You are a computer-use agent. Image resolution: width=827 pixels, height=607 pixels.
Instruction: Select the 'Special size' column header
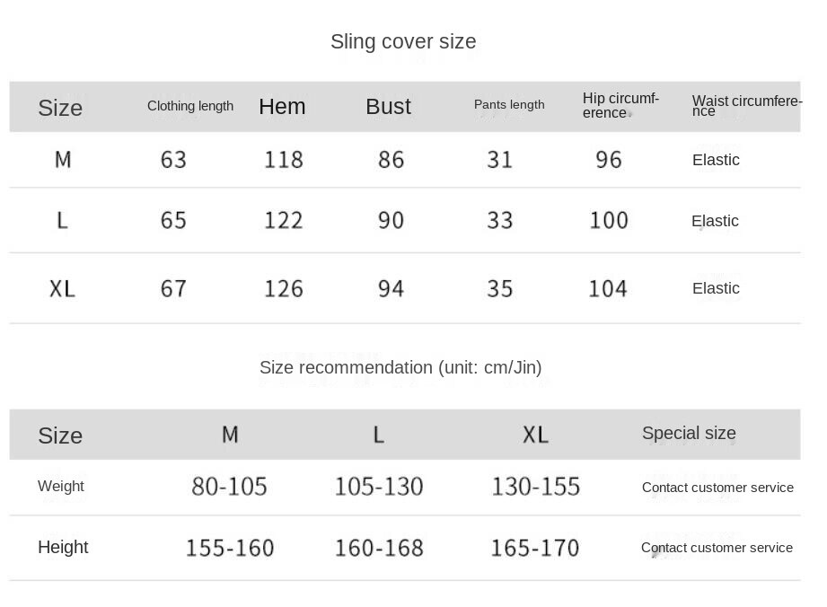tap(689, 433)
